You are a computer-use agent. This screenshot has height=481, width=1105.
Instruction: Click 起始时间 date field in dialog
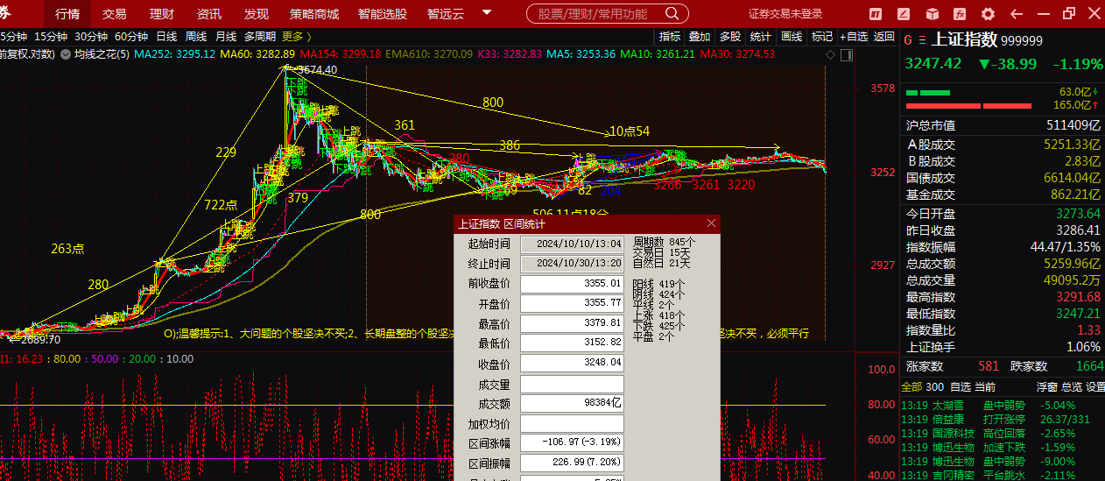click(x=572, y=244)
